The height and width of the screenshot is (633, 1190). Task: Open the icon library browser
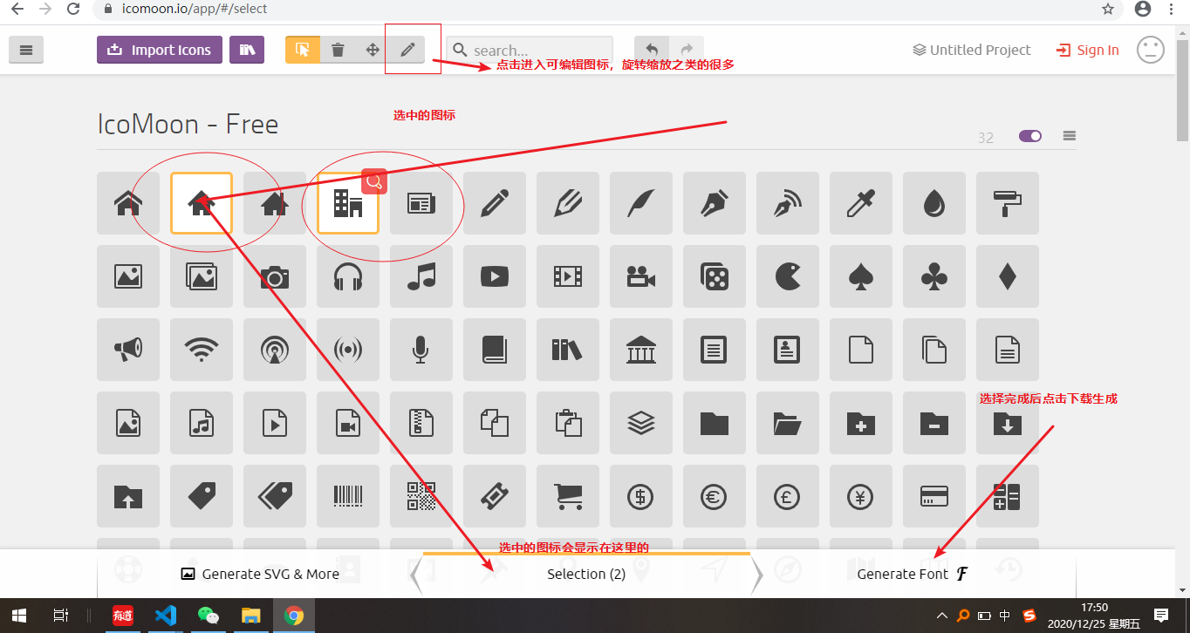coord(245,50)
